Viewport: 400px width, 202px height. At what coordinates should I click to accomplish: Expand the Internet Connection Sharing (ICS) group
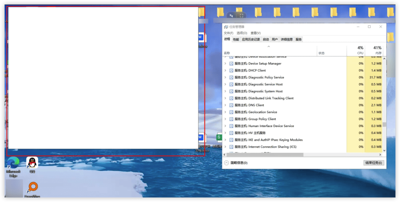click(x=225, y=147)
